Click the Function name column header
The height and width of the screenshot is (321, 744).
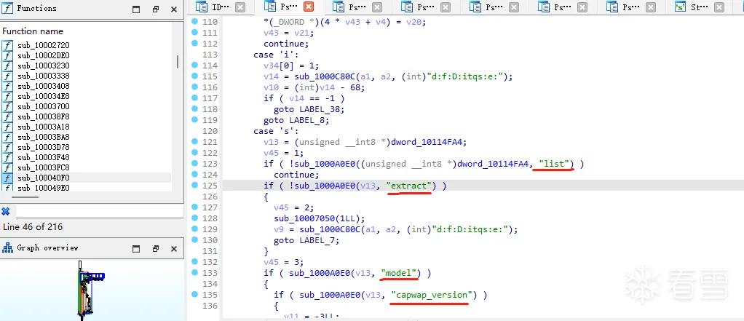[33, 31]
